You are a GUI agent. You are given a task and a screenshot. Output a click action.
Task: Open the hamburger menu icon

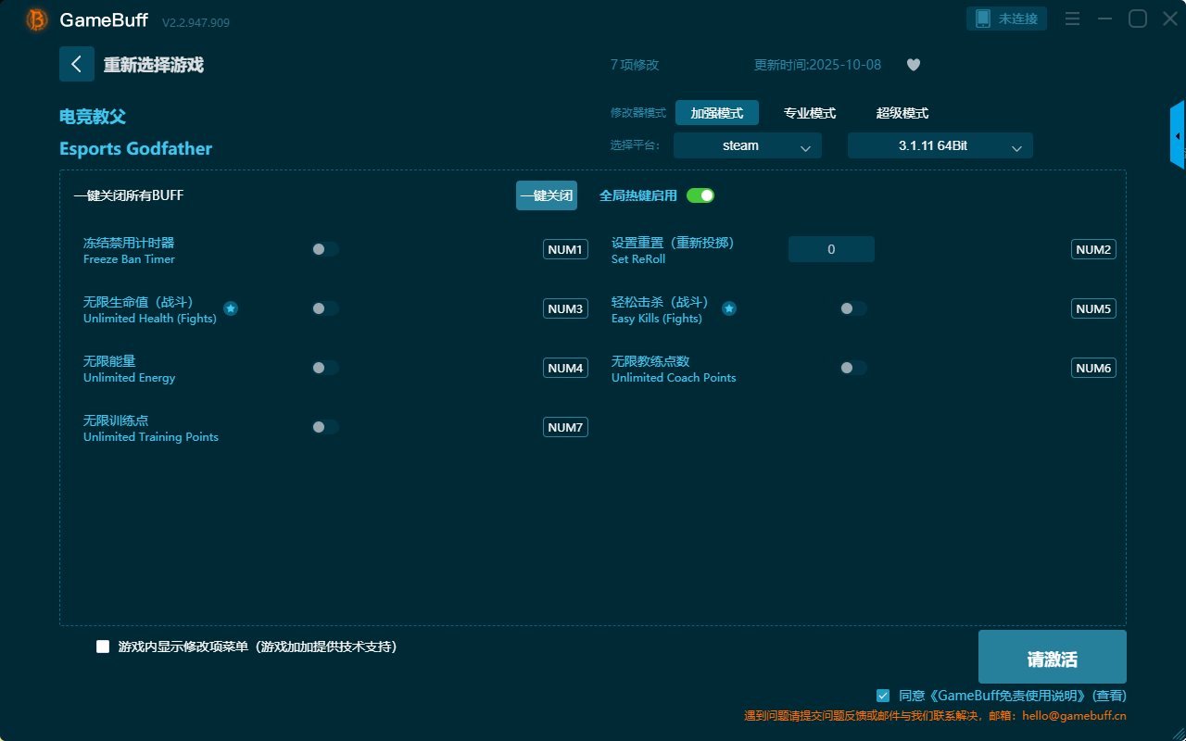pos(1072,19)
